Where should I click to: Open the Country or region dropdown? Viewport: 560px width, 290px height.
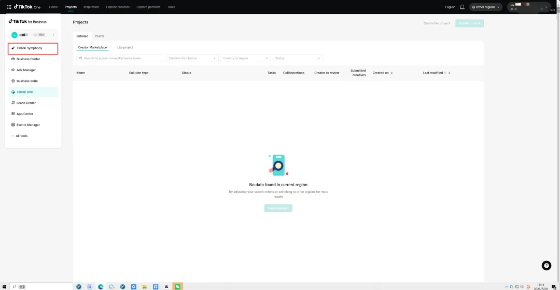click(x=246, y=58)
